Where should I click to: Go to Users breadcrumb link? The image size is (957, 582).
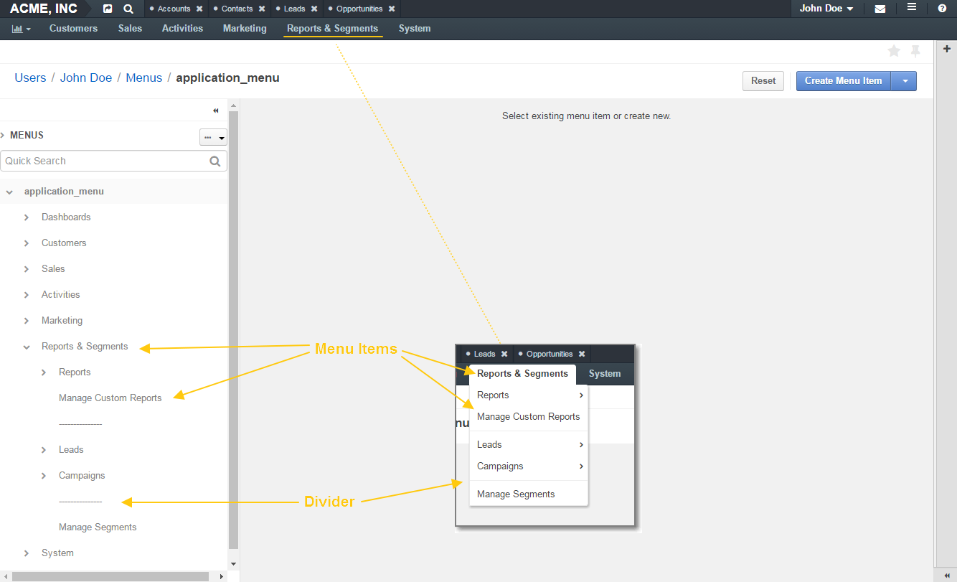(30, 78)
